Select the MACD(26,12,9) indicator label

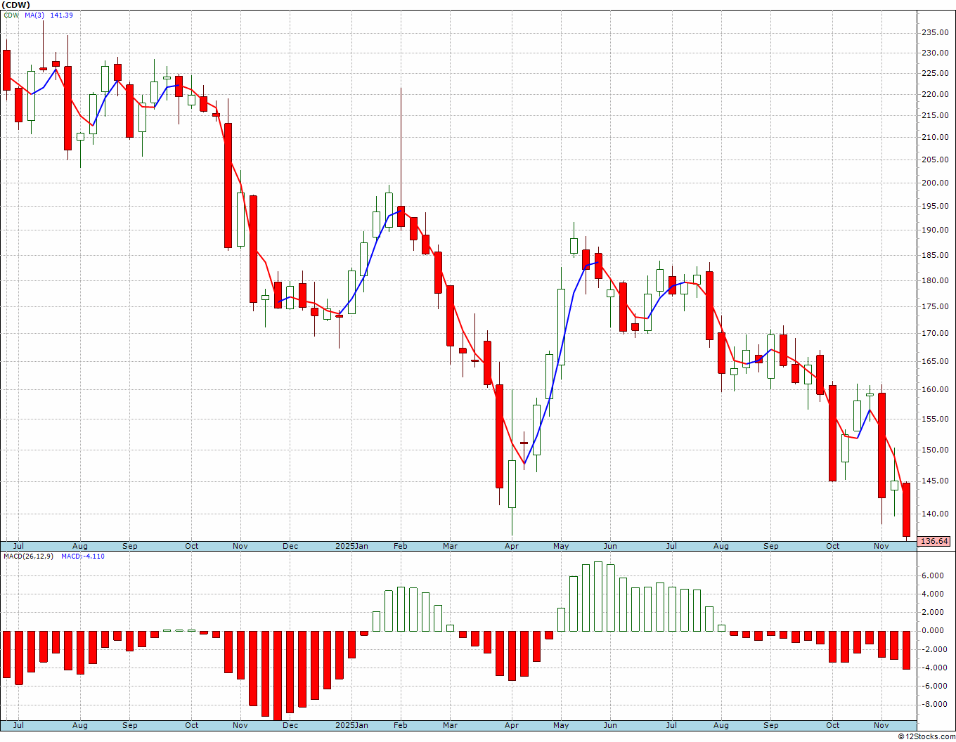pyautogui.click(x=29, y=556)
